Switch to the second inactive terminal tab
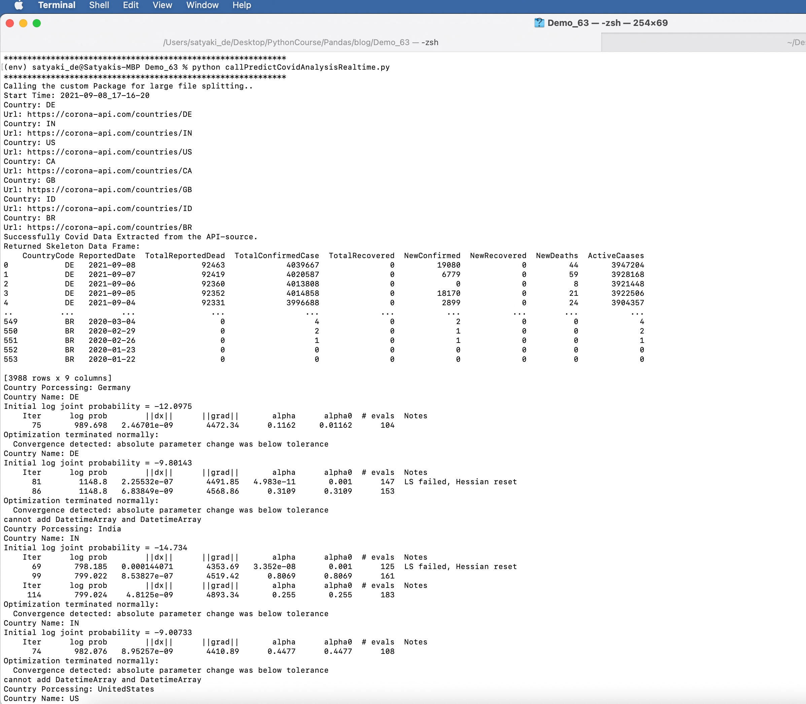 703,42
